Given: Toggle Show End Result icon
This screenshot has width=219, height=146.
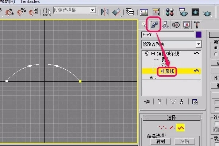Looking at the screenshot, I should 160,101.
